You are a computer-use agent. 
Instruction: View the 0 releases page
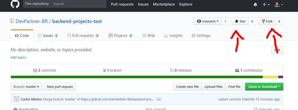click(x=181, y=70)
